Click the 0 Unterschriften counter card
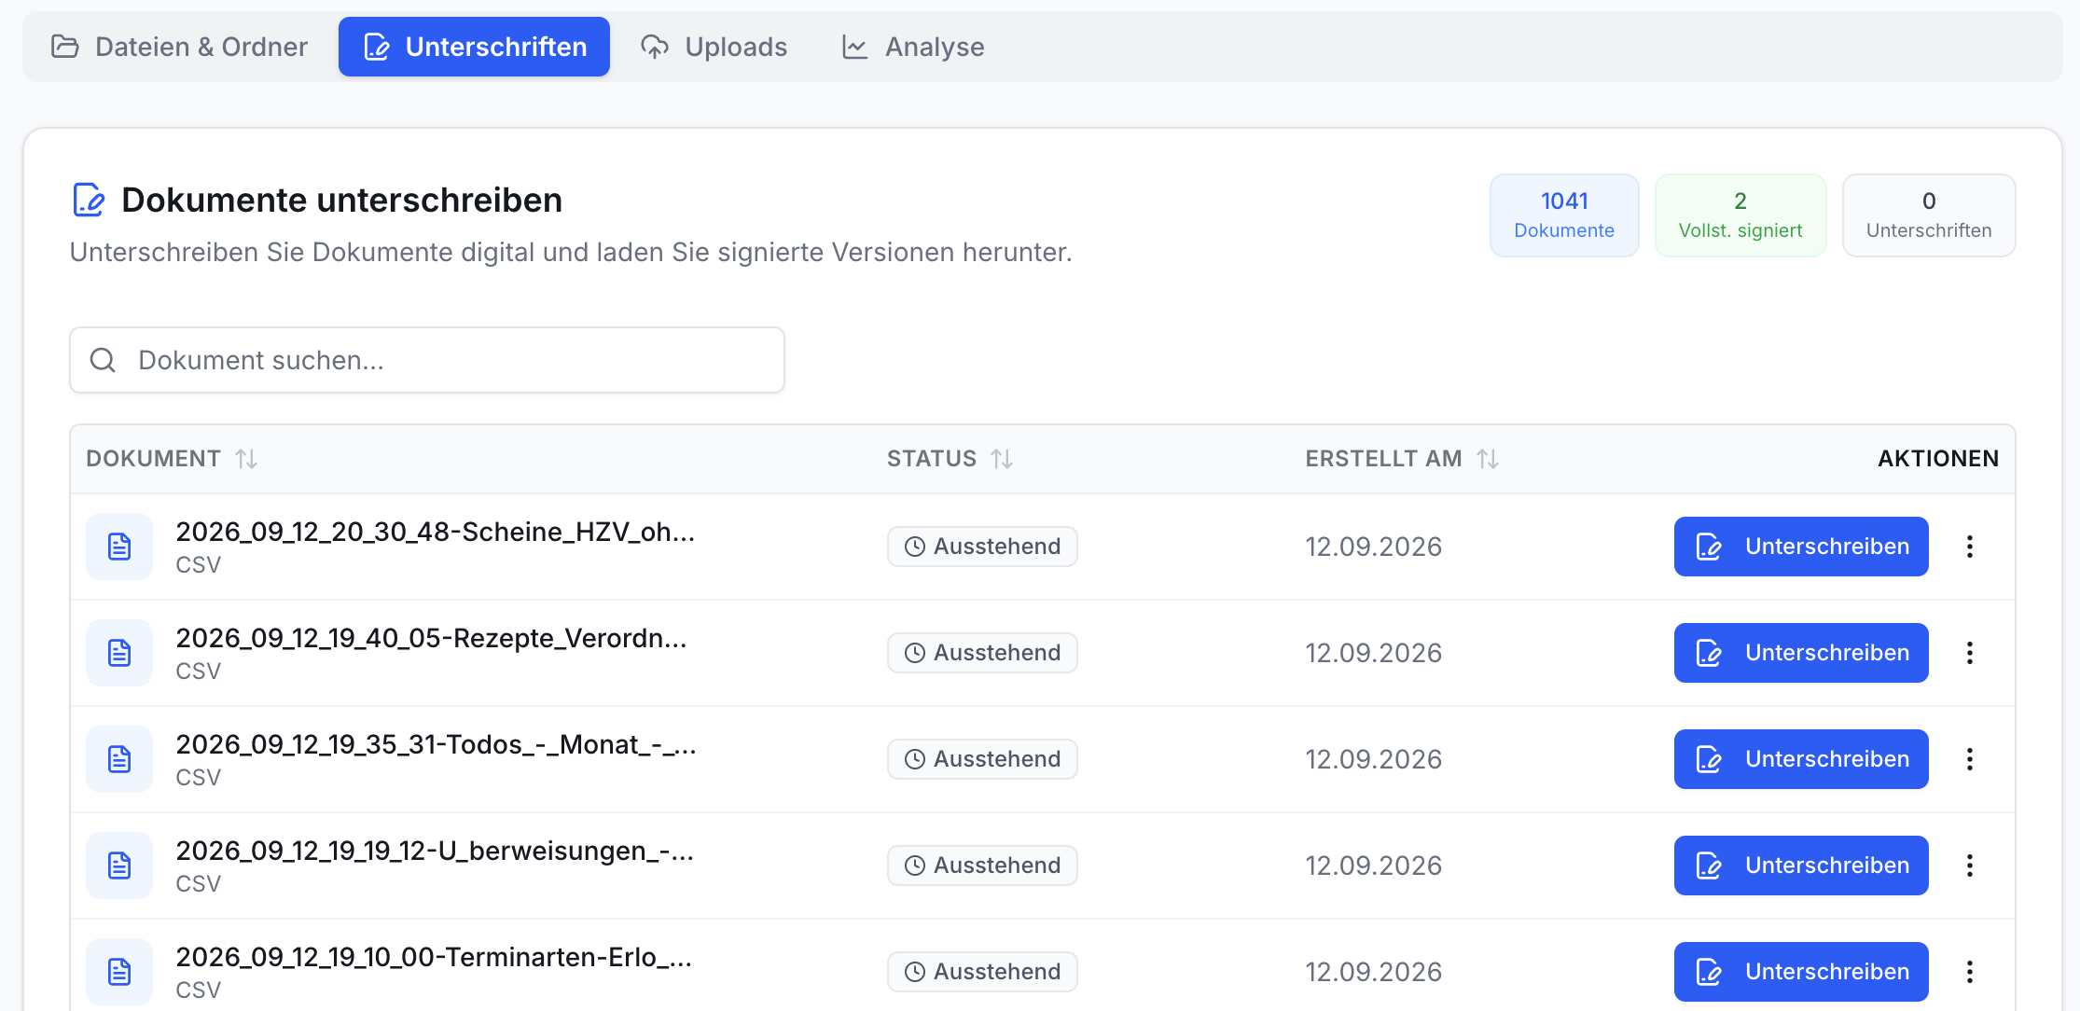Image resolution: width=2080 pixels, height=1011 pixels. [x=1929, y=215]
